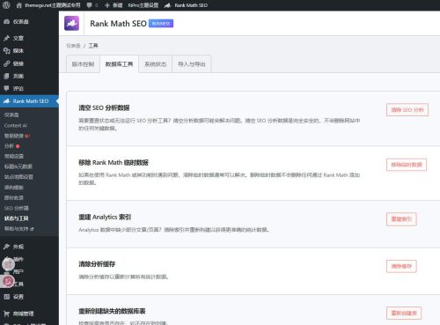The width and height of the screenshot is (440, 325).
Task: Click the BUSINESS badge
Action: (161, 24)
